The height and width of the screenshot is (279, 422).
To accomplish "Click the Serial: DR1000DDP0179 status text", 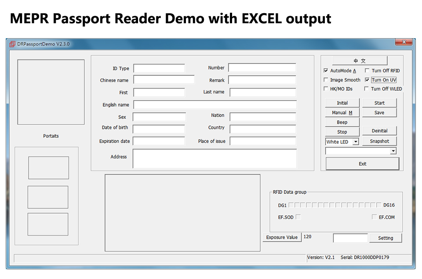I will [365, 257].
